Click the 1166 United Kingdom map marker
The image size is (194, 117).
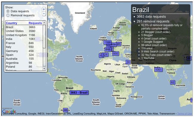tap(107, 42)
